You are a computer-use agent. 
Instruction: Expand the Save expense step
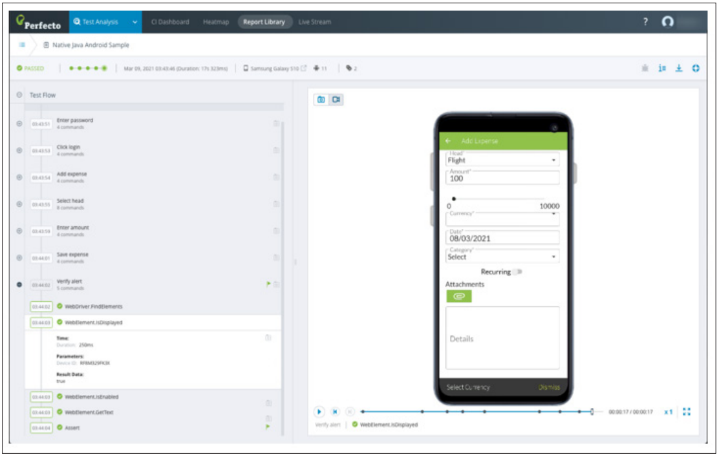pos(19,258)
